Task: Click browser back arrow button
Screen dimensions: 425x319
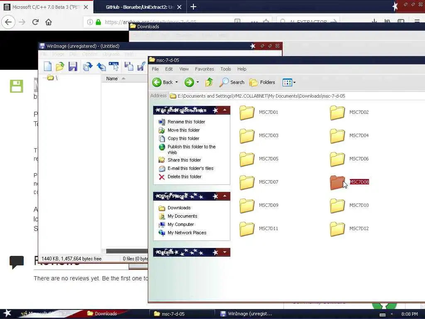Action: (x=8, y=22)
